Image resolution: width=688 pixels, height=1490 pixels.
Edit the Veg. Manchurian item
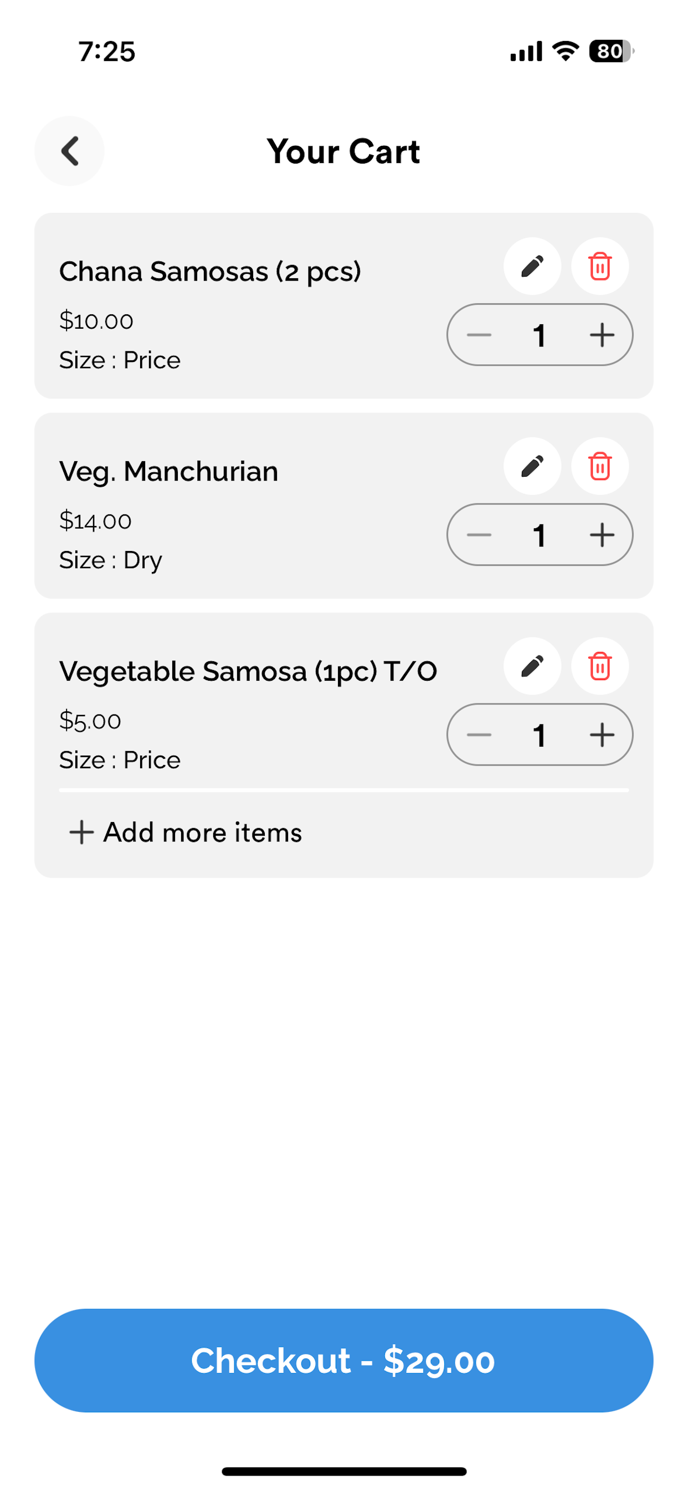532,466
